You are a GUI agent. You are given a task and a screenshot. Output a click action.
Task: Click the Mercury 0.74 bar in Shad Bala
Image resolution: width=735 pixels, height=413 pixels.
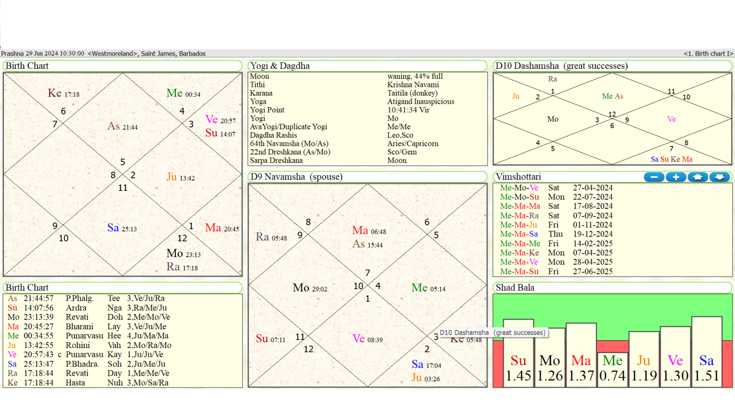612,369
